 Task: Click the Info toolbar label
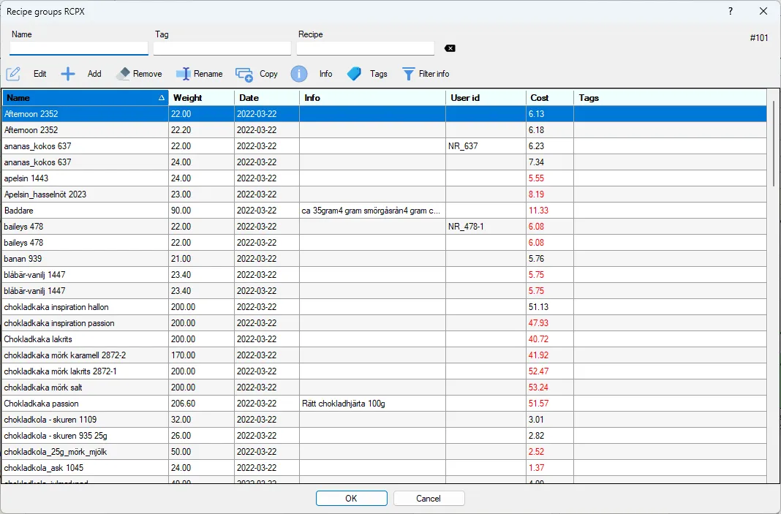pos(325,74)
